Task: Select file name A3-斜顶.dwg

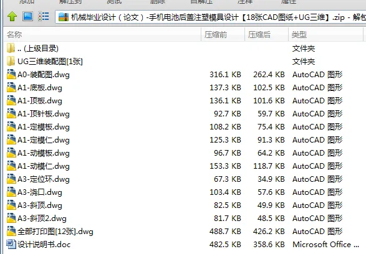Action: 40,205
